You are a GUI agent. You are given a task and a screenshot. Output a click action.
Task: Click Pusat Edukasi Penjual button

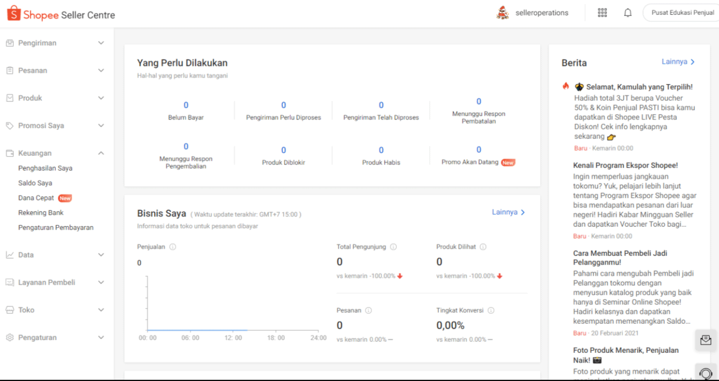tap(682, 13)
